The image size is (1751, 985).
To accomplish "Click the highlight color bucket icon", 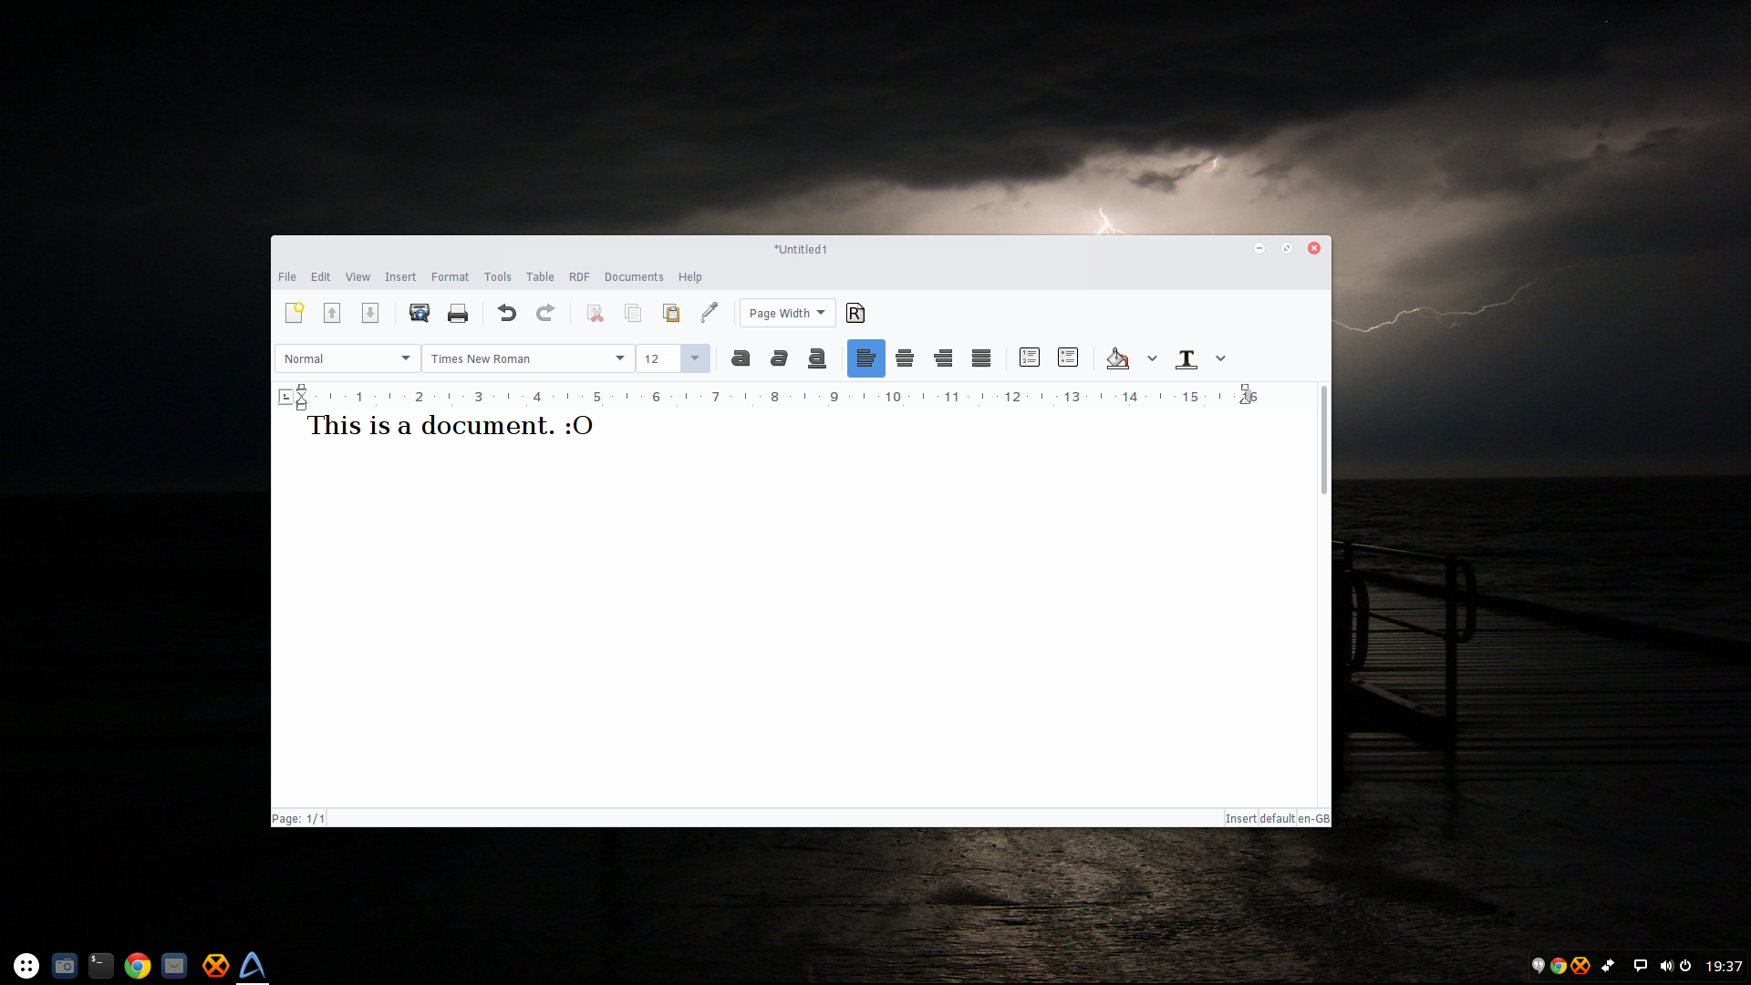I will pos(1117,358).
